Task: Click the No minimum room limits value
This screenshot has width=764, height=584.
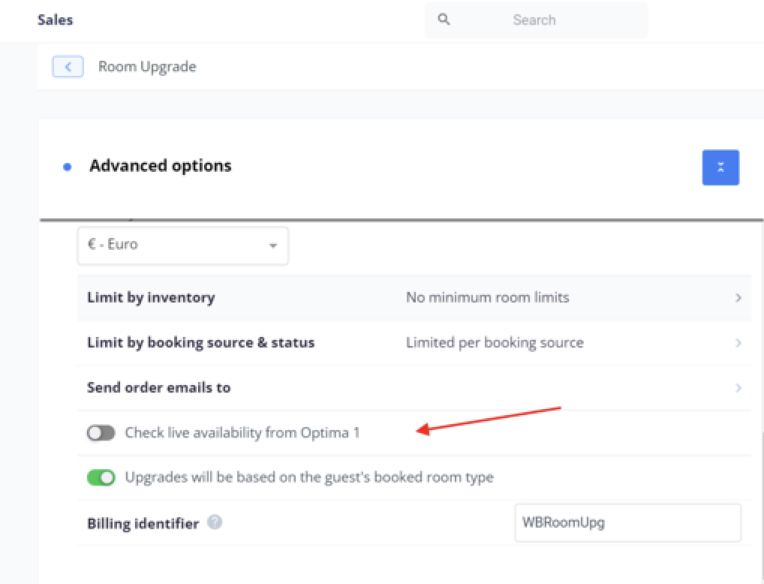Action: (488, 297)
